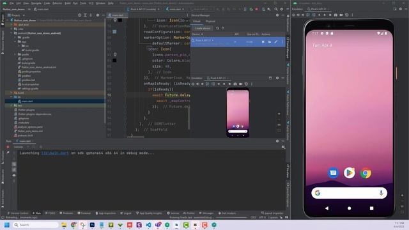Open the Layout Inspector tool window
Image resolution: width=409 pixels, height=230 pixels.
click(x=272, y=213)
